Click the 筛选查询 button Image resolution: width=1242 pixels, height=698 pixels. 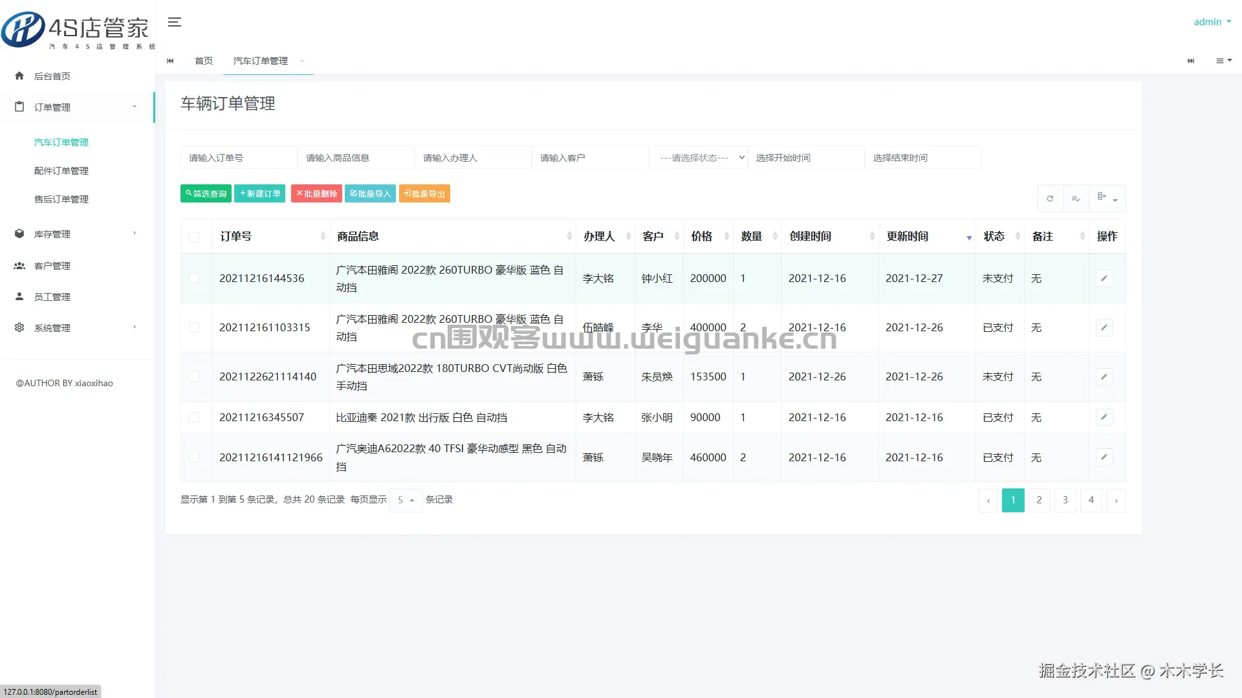pyautogui.click(x=206, y=193)
